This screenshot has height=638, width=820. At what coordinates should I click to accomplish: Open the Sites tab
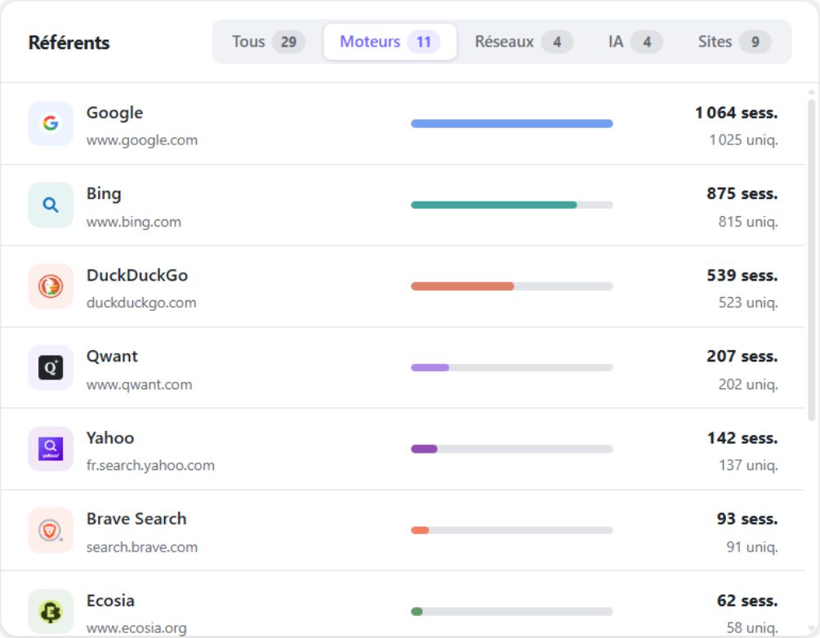click(734, 42)
